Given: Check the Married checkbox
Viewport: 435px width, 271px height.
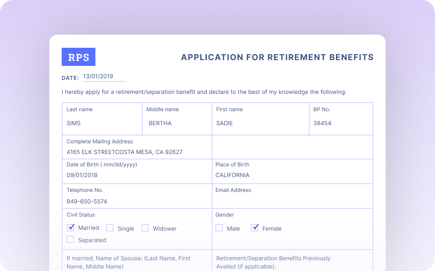Looking at the screenshot, I should coord(71,228).
